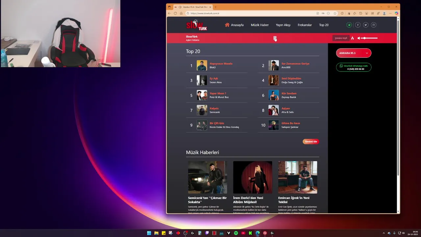The height and width of the screenshot is (237, 421).
Task: Open Copilot icon in browser toolbar
Action: point(396,13)
